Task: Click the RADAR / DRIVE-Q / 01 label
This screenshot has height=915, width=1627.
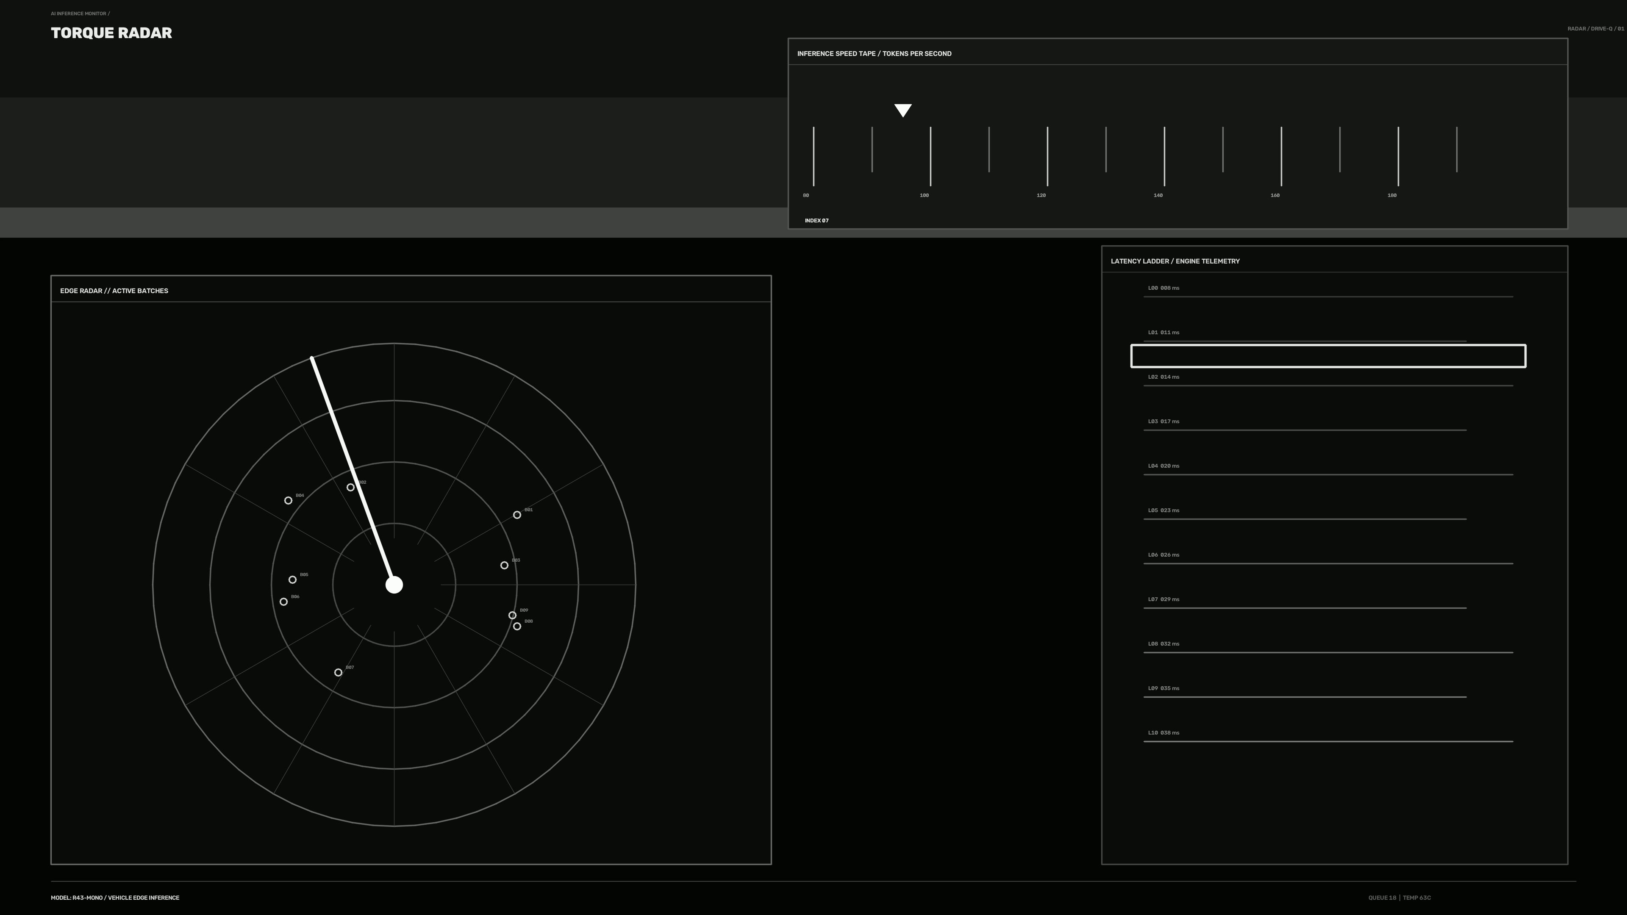Action: pyautogui.click(x=1595, y=28)
